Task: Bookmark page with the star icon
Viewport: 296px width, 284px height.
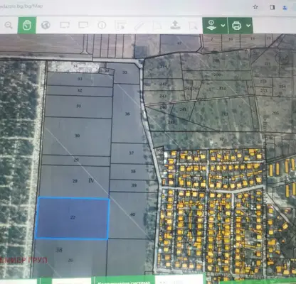Action: (255, 7)
